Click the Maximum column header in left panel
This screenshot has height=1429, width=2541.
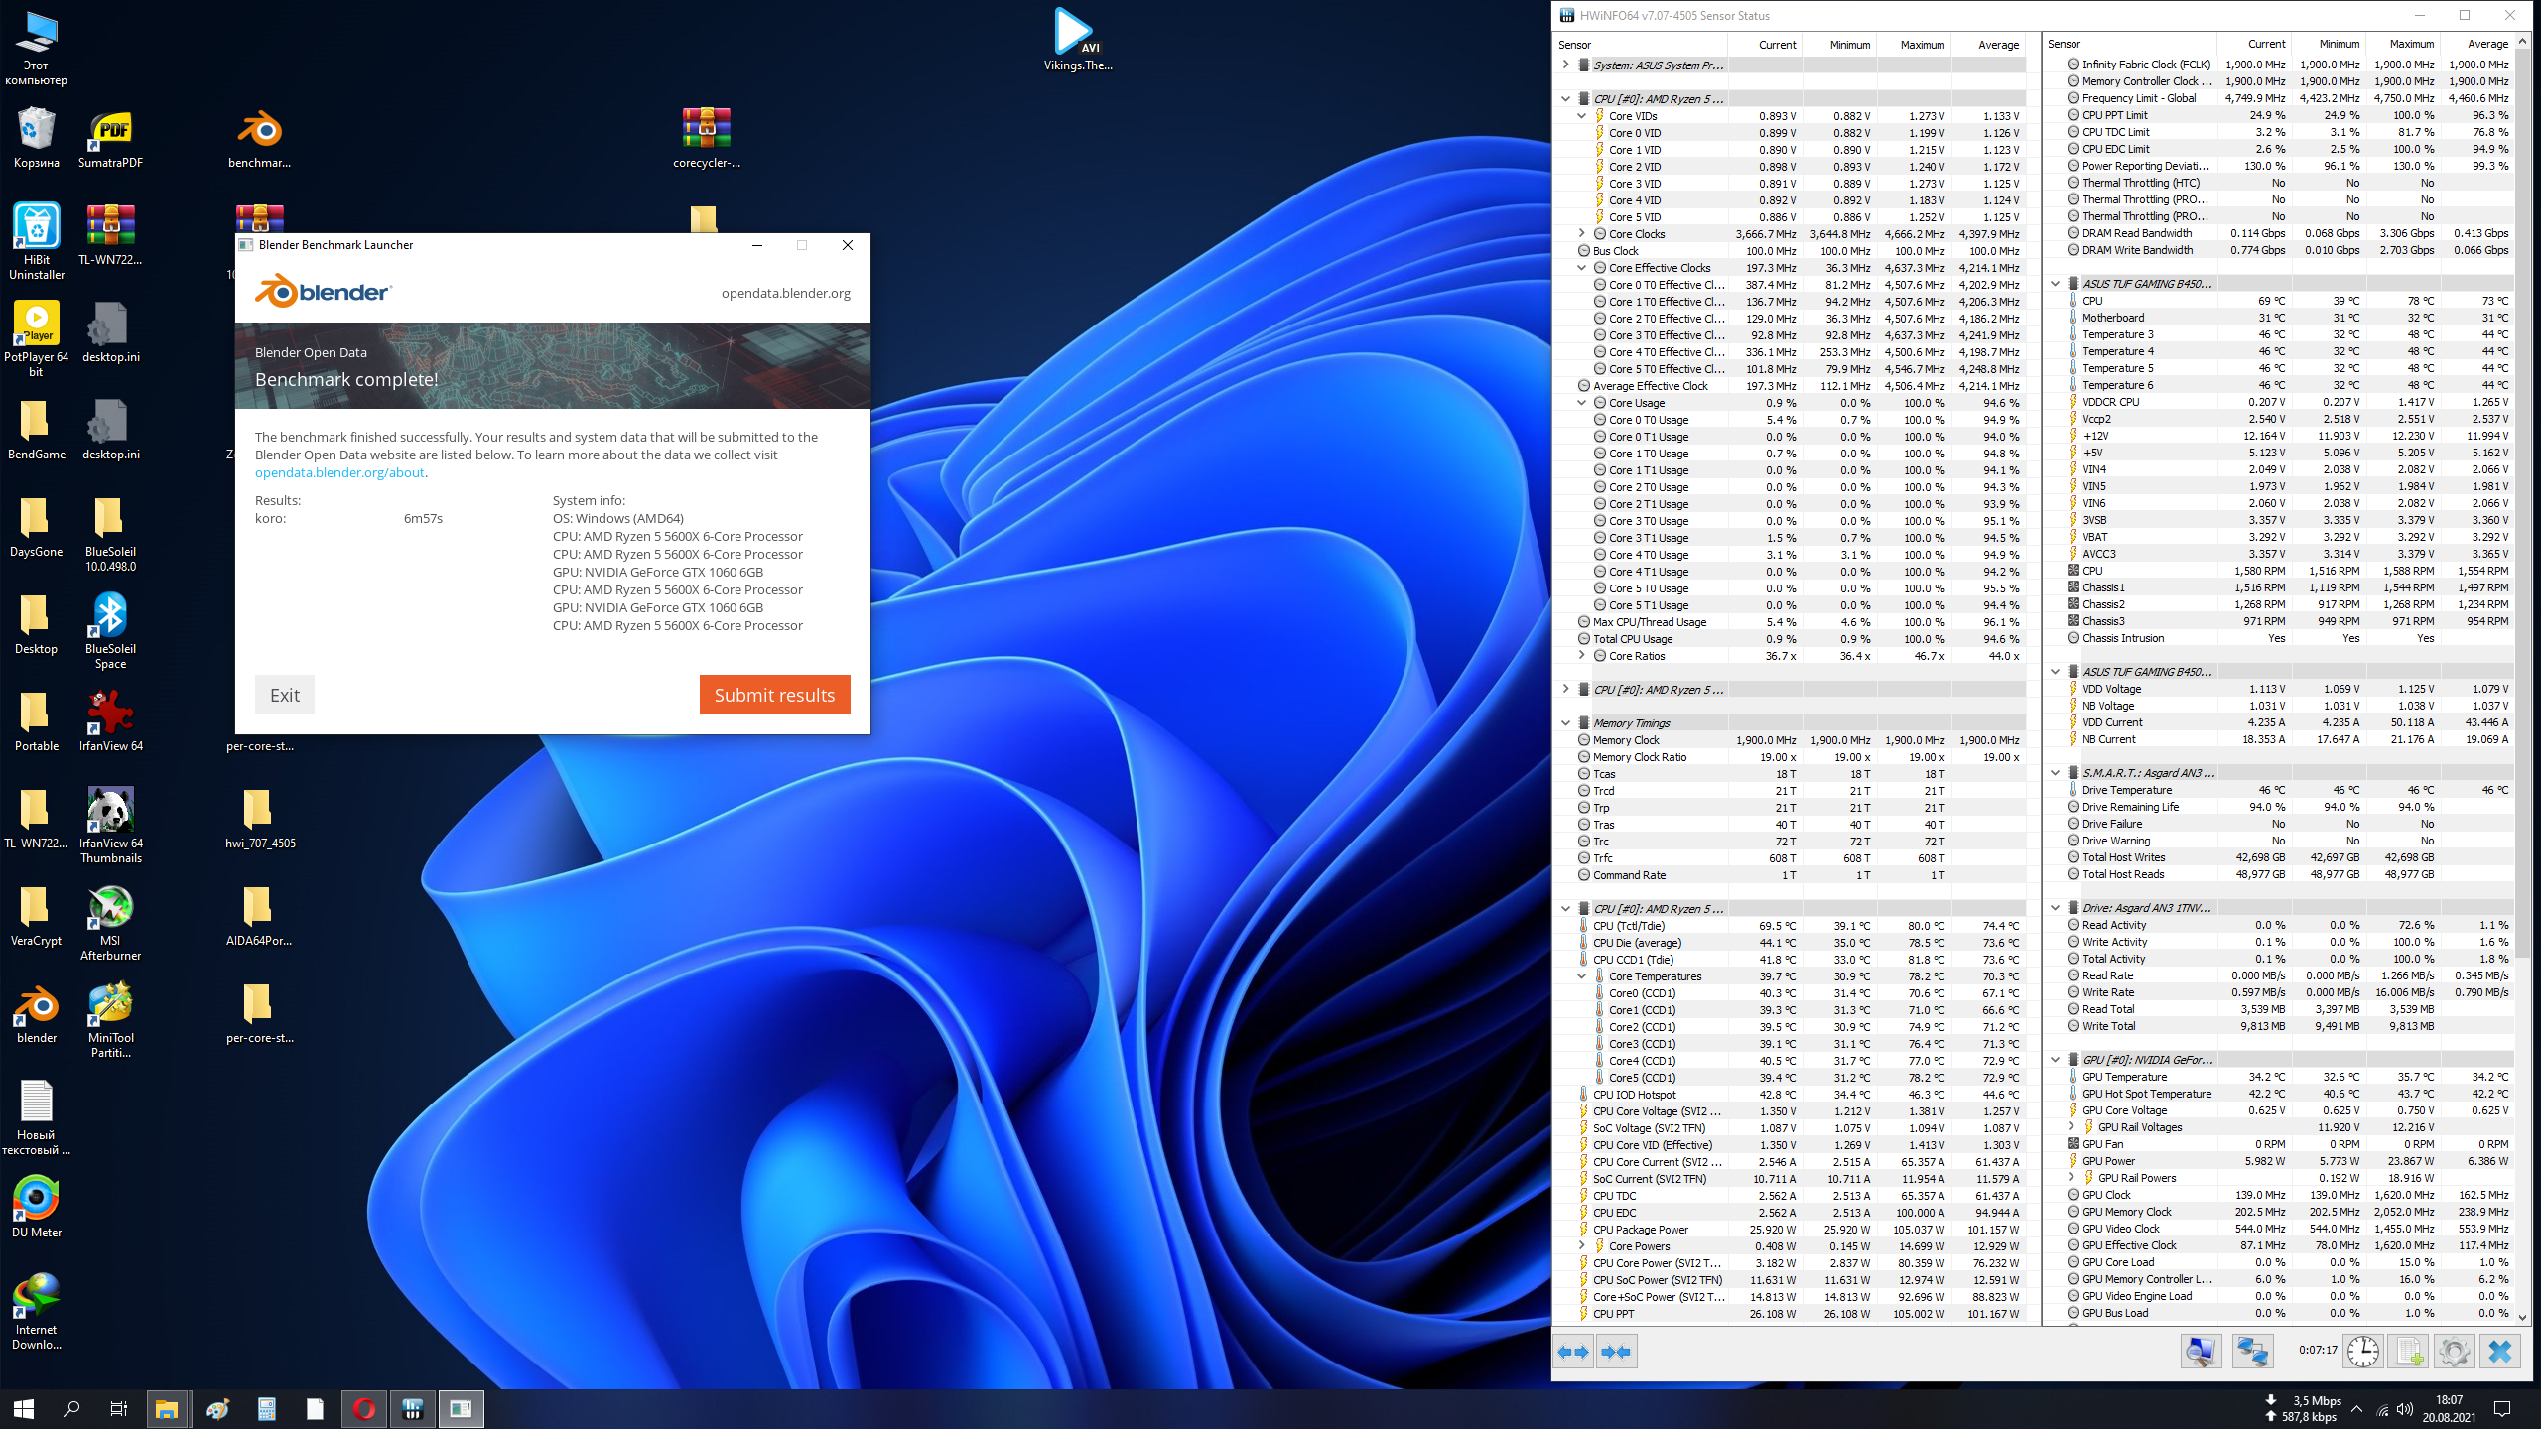(1922, 45)
